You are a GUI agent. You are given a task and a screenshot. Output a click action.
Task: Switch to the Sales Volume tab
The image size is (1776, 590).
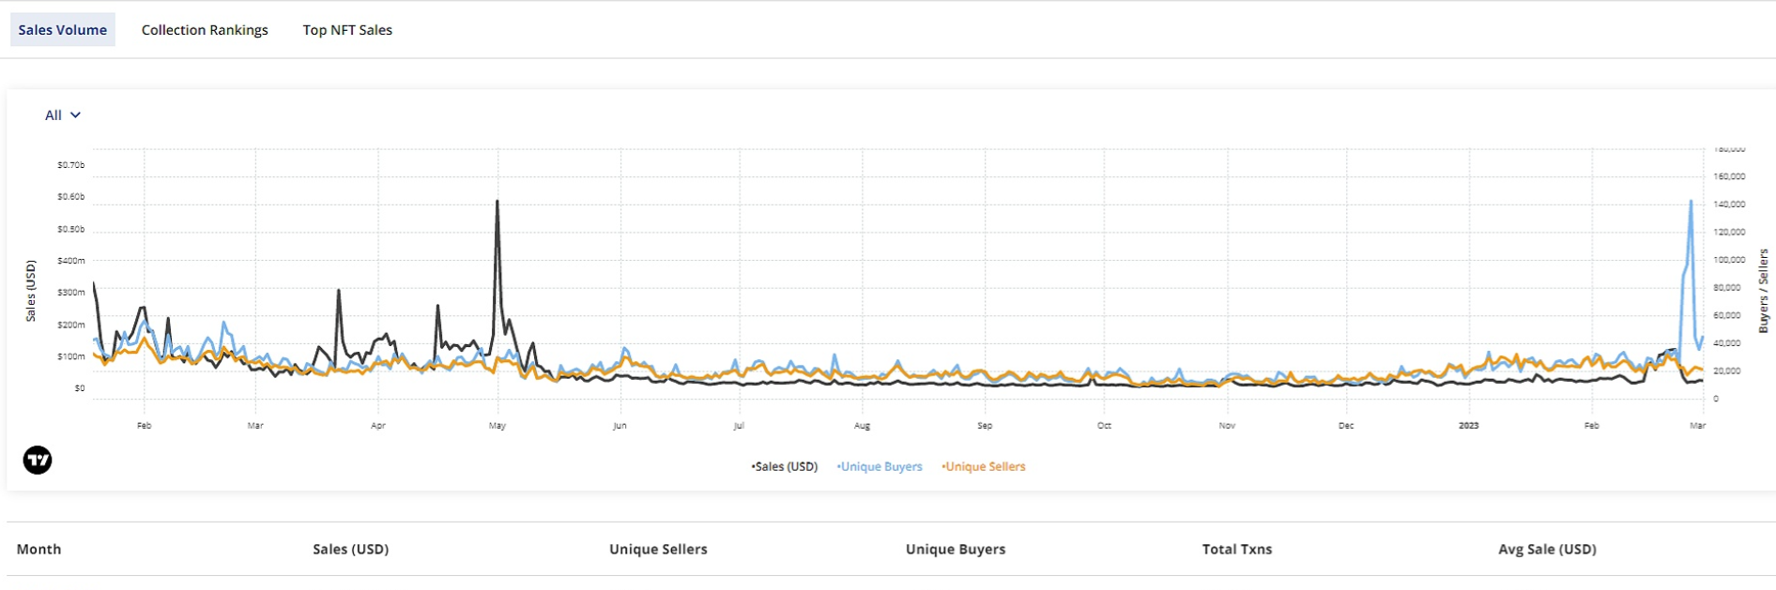pos(62,30)
